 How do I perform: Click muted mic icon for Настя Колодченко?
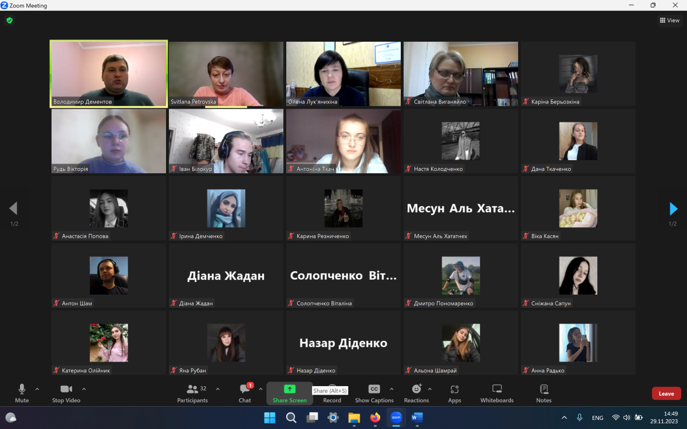pyautogui.click(x=409, y=169)
